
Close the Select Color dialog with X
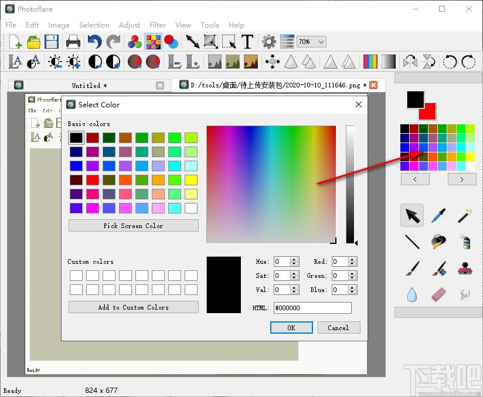click(359, 104)
